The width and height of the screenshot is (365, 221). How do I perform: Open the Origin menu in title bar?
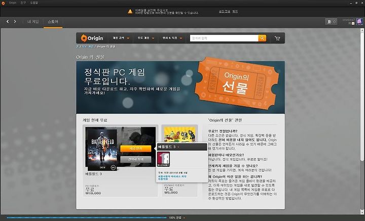coord(13,3)
